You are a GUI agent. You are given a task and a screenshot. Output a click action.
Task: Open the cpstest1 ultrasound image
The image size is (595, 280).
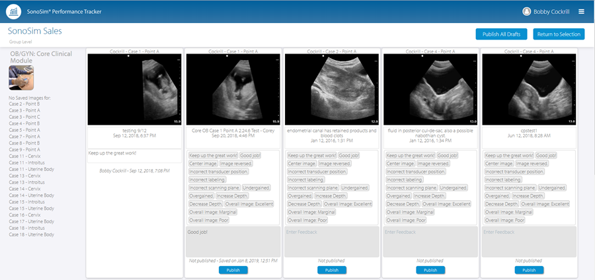[529, 89]
